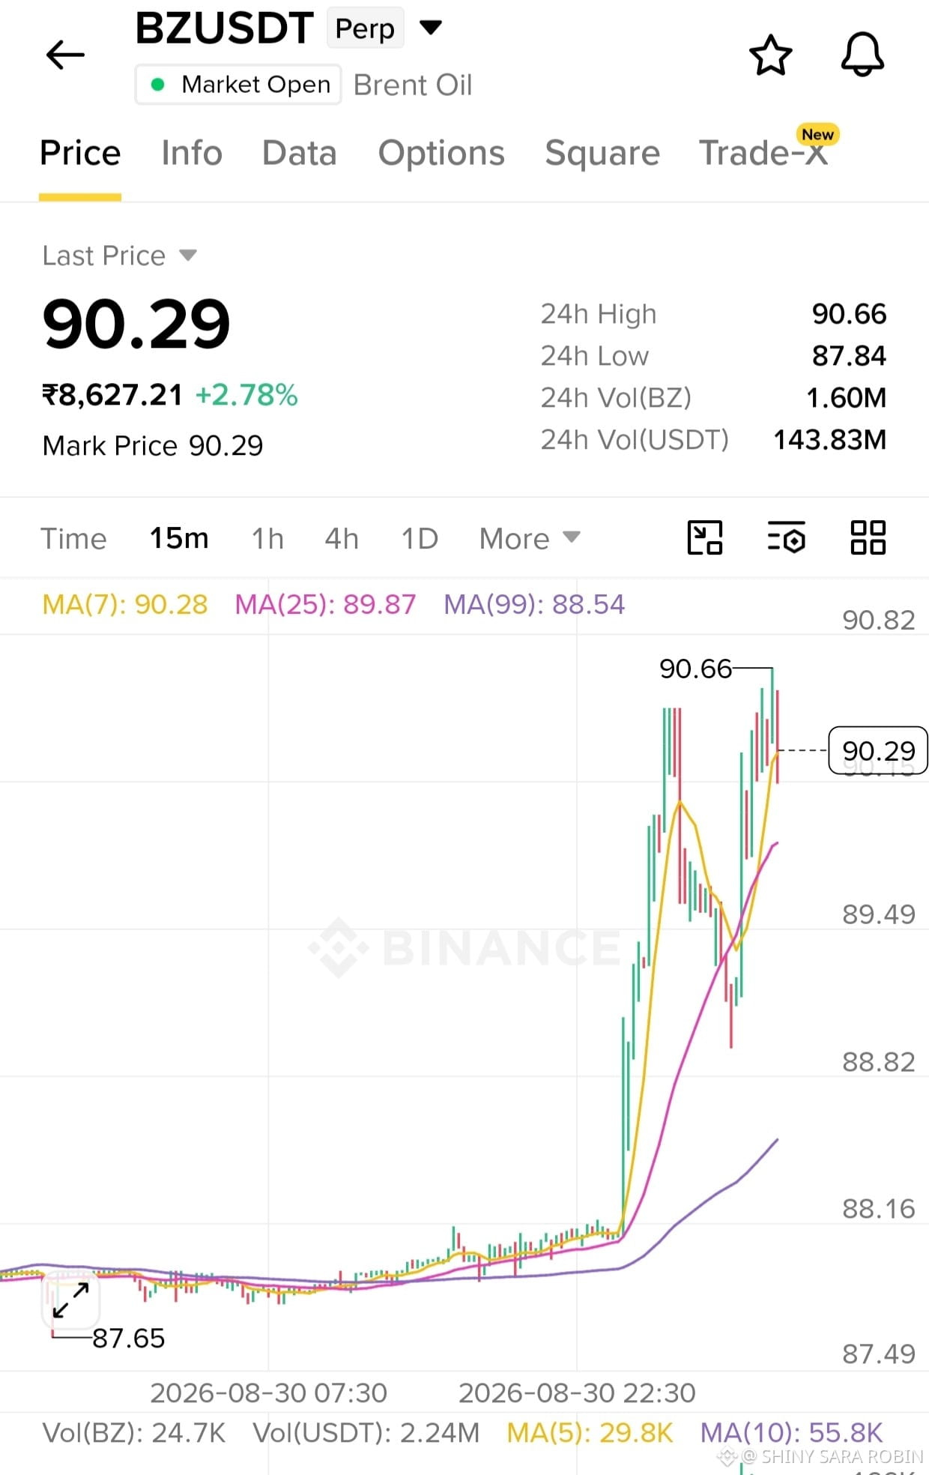This screenshot has height=1475, width=929.
Task: Tap the 24h Vol(BZ) value 1.60M
Action: tap(846, 398)
